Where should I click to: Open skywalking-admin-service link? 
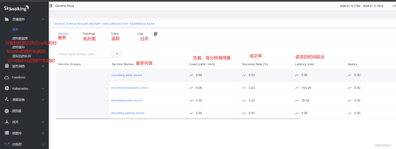click(x=127, y=75)
